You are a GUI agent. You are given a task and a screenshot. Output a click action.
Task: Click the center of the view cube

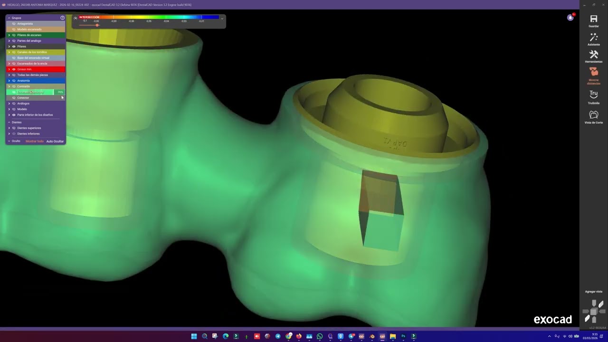593,312
